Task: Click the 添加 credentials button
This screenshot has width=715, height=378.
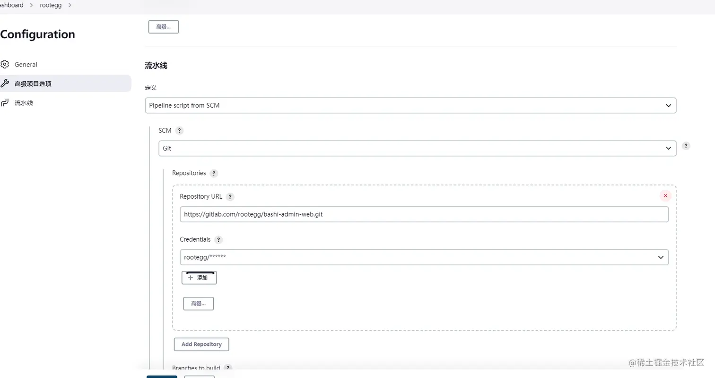Action: tap(199, 277)
